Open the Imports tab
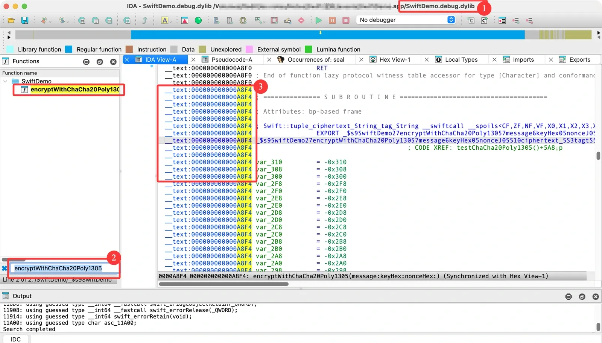The height and width of the screenshot is (343, 602). [x=523, y=59]
